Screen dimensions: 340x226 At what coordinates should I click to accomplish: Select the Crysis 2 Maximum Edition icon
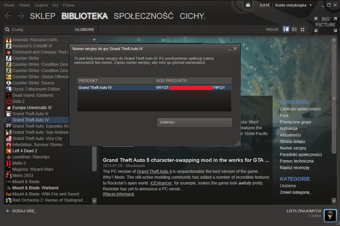point(9,89)
